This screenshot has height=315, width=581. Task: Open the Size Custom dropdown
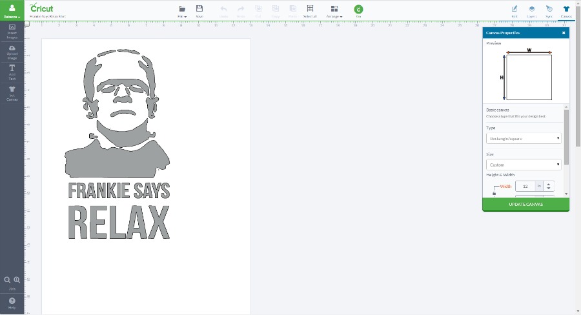click(x=524, y=165)
